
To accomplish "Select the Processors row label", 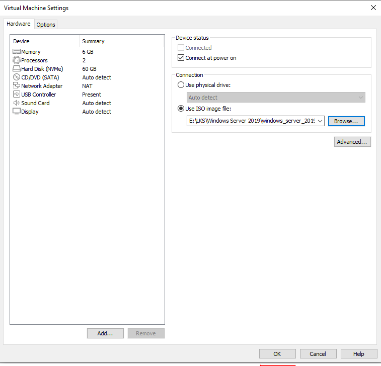I will [34, 60].
